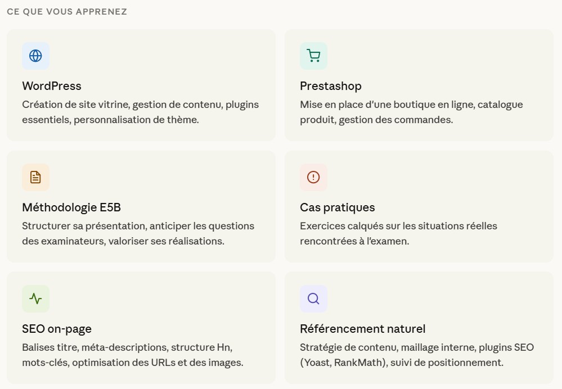This screenshot has height=389, width=562.
Task: Click the 'Ce que vous apprenez' section label
Action: 67,12
